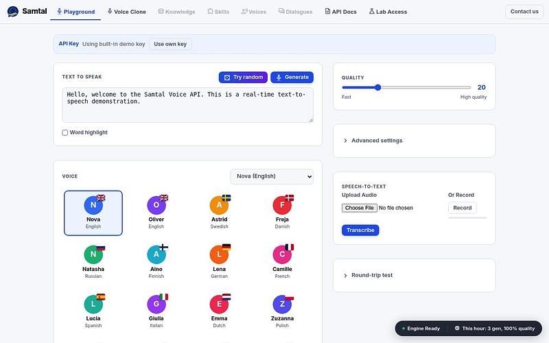The width and height of the screenshot is (549, 343).
Task: Open the Knowledge tab
Action: tap(176, 12)
